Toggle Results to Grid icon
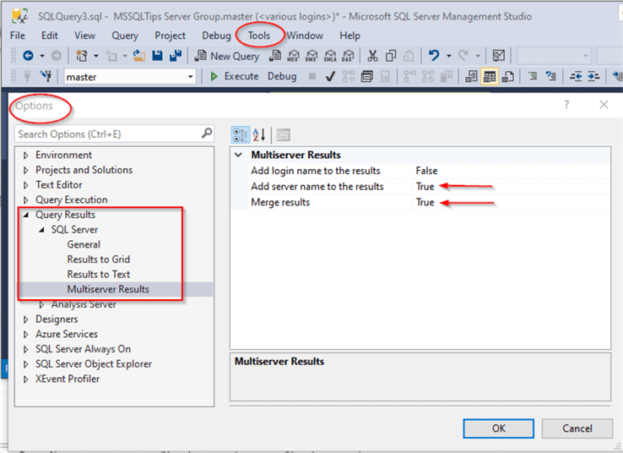Viewport: 623px width, 453px height. (490, 76)
